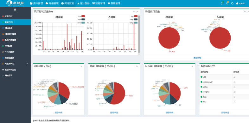
Task: Click the wrench icon on 物理接口流量 panel
Action: click(248, 12)
